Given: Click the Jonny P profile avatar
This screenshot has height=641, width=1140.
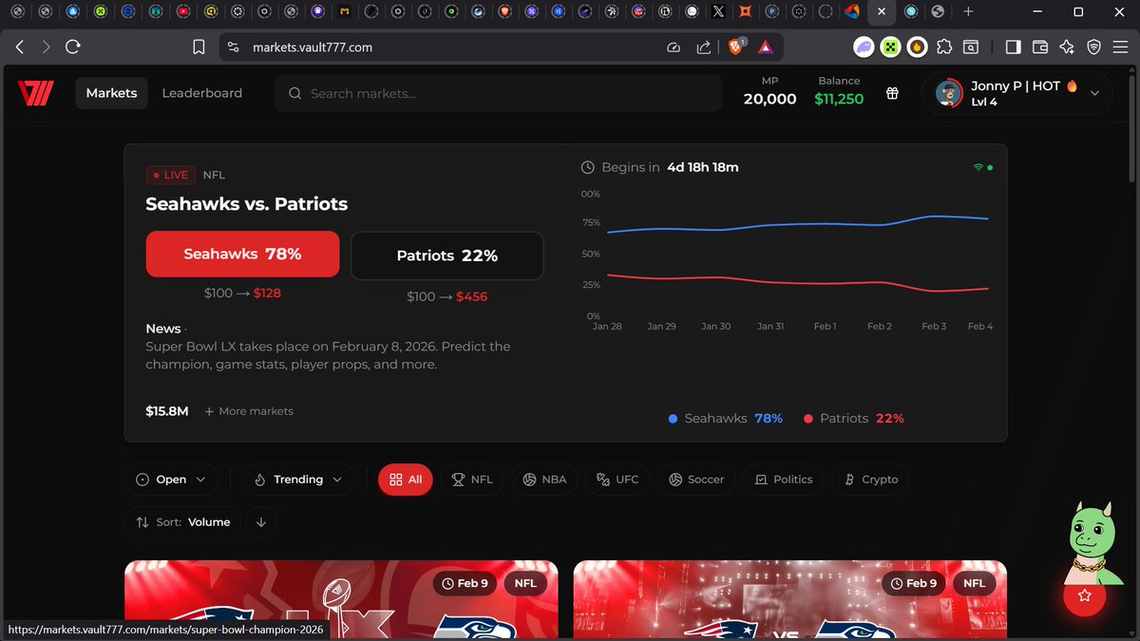Looking at the screenshot, I should (947, 93).
